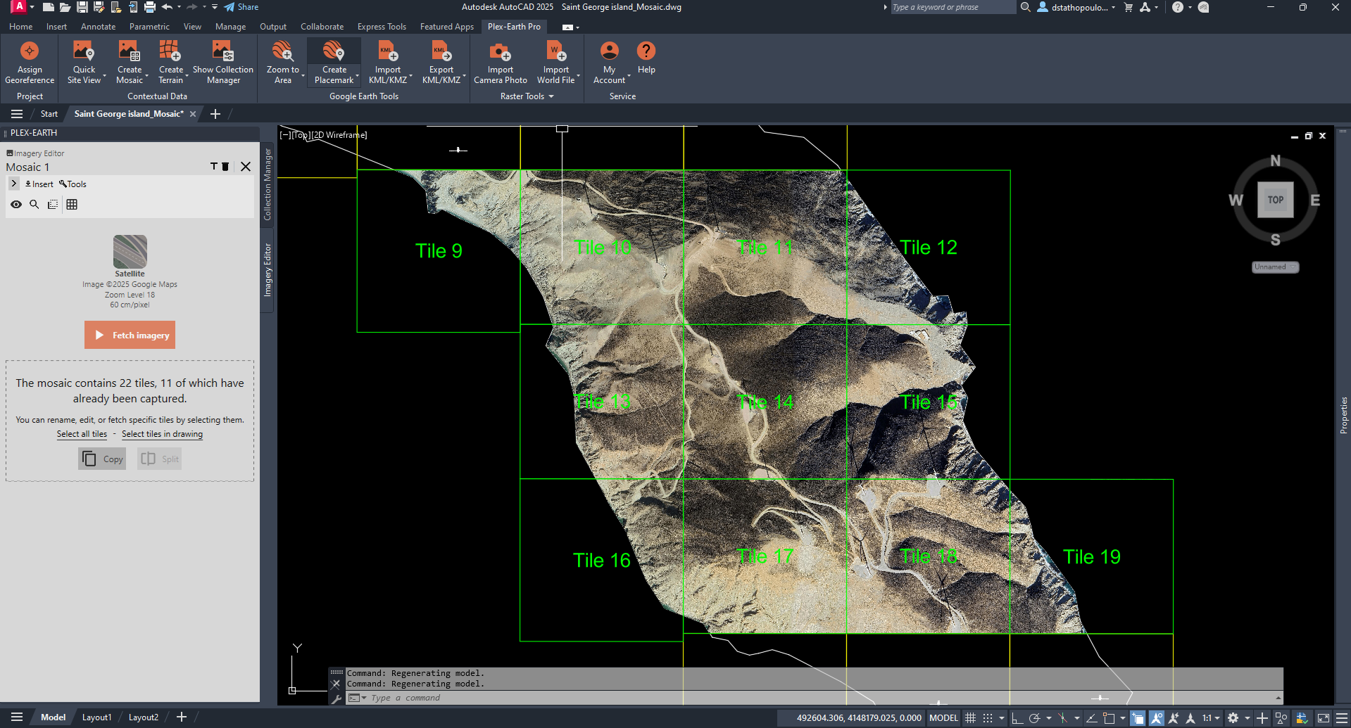Screen dimensions: 1351x728
Task: Click Export KML/KMZ icon
Action: coord(441,51)
